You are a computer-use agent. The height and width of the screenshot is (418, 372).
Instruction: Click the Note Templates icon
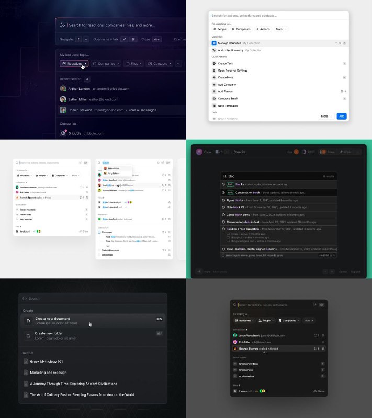pyautogui.click(x=214, y=106)
